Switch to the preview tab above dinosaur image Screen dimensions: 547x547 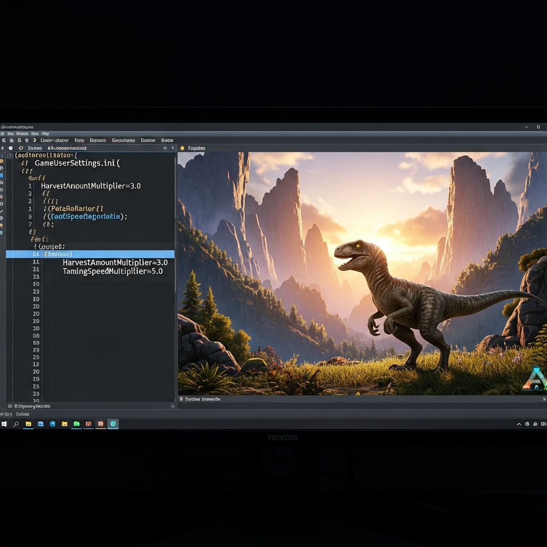[196, 148]
